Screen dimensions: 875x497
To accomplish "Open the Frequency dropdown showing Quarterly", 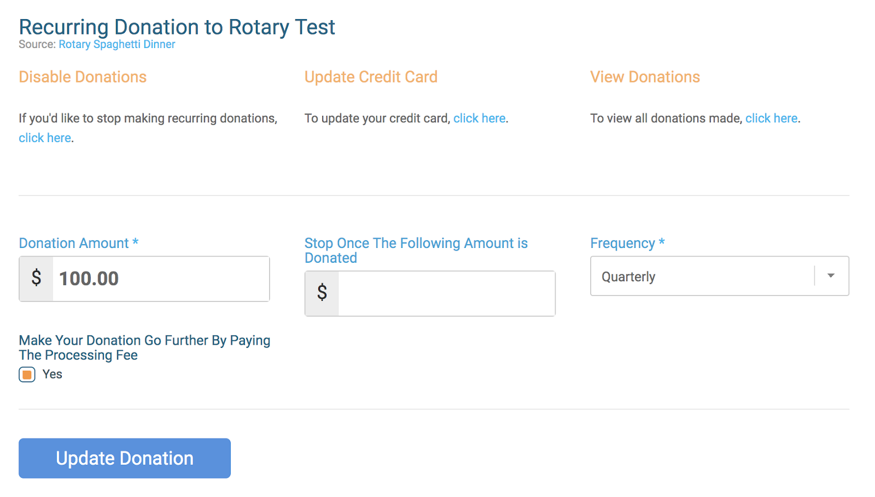I will coord(703,276).
